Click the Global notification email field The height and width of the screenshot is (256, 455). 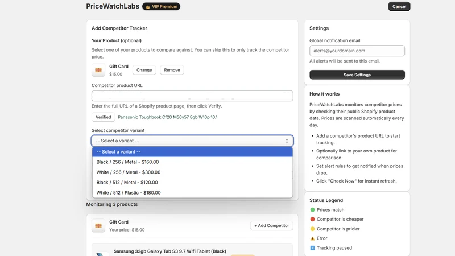click(x=357, y=51)
